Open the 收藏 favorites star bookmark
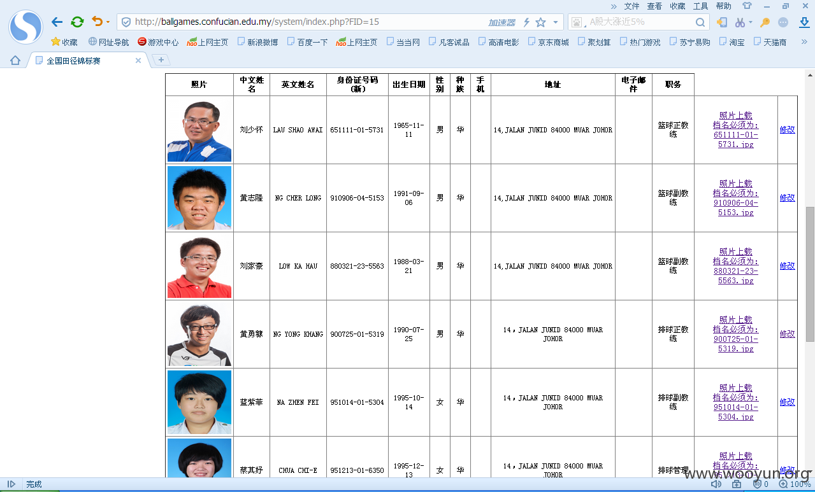 [x=64, y=42]
